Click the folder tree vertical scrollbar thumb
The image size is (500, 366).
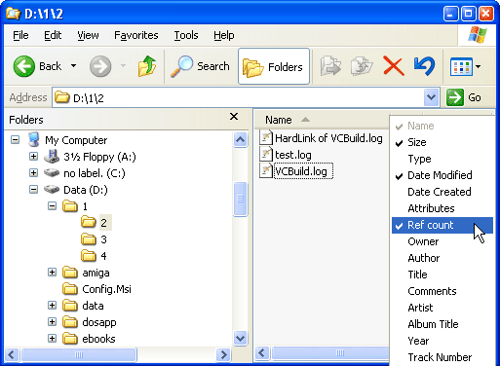[241, 199]
